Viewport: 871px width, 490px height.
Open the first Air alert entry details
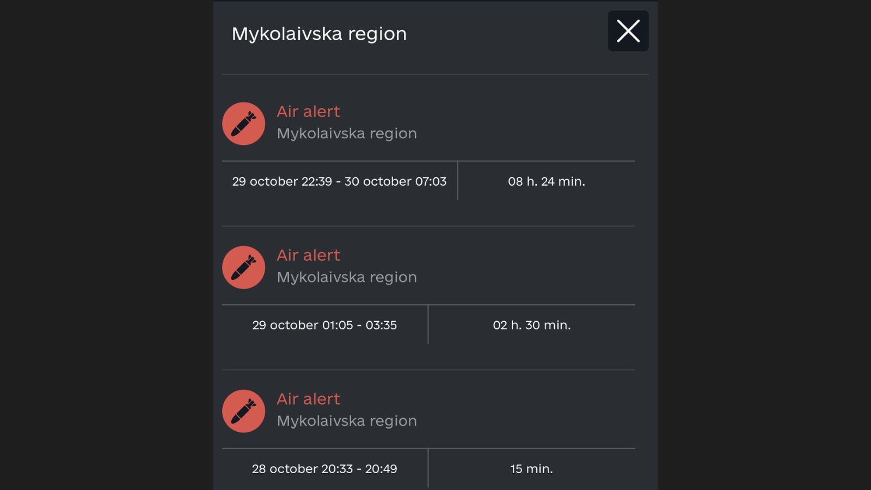point(308,111)
